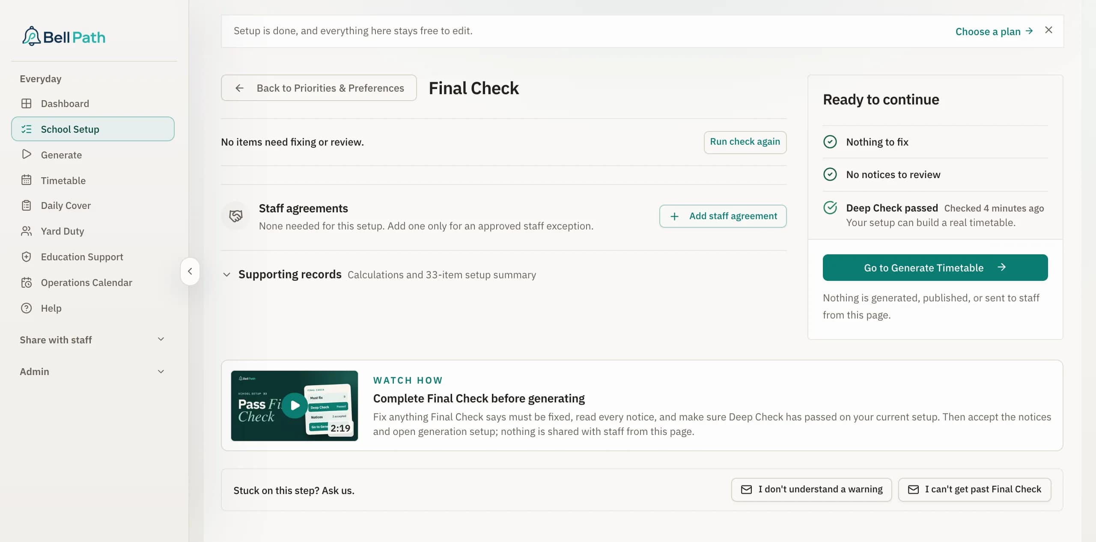
Task: Click the 'No items need fixing or review.' text
Action: [x=292, y=142]
